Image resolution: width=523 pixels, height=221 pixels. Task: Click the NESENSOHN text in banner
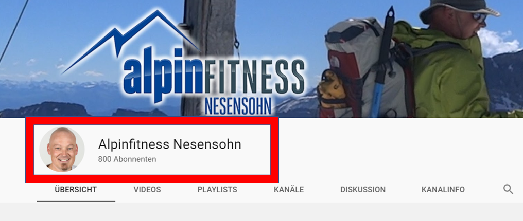238,106
